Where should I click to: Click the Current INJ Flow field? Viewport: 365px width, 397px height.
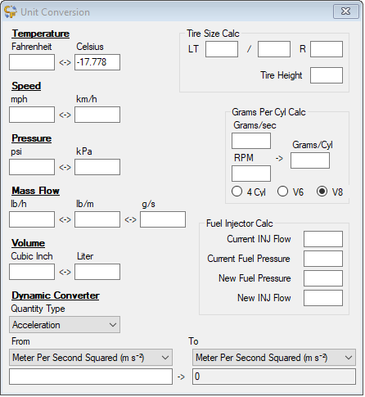(323, 239)
